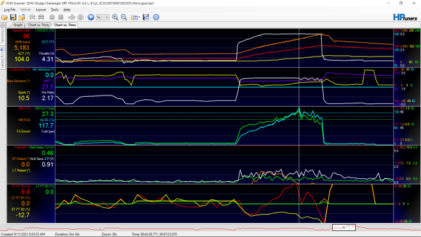Image resolution: width=421 pixels, height=237 pixels.
Task: Expand the playback speed 1x dropdown
Action: coord(103,17)
